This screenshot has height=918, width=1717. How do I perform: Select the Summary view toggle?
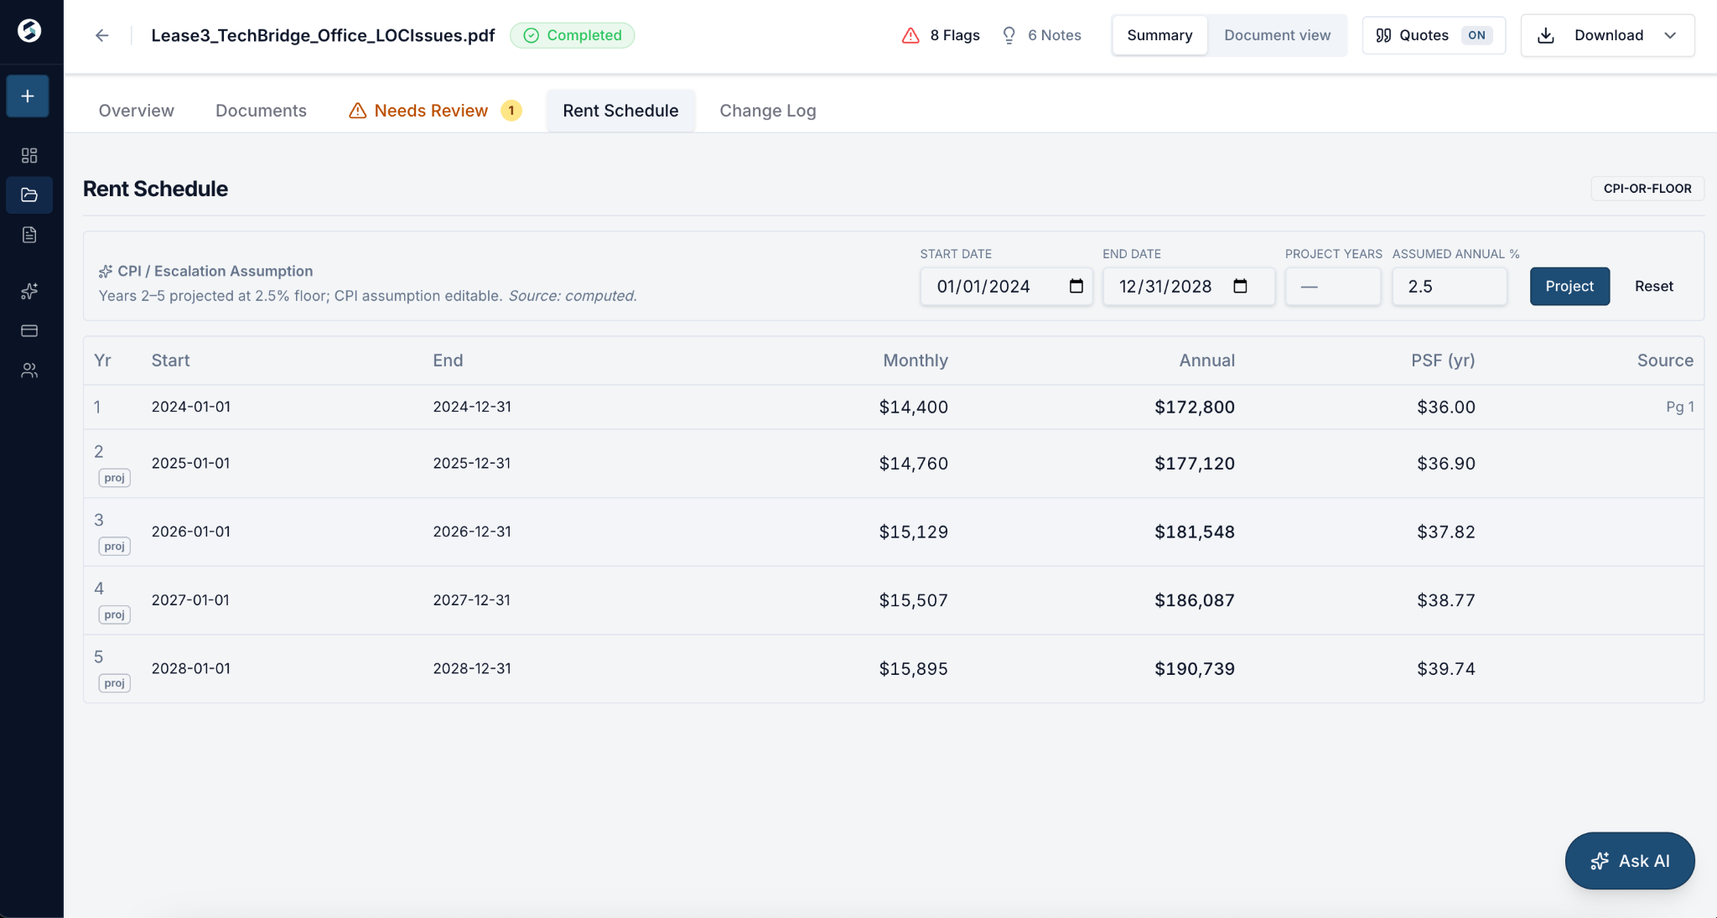tap(1159, 35)
